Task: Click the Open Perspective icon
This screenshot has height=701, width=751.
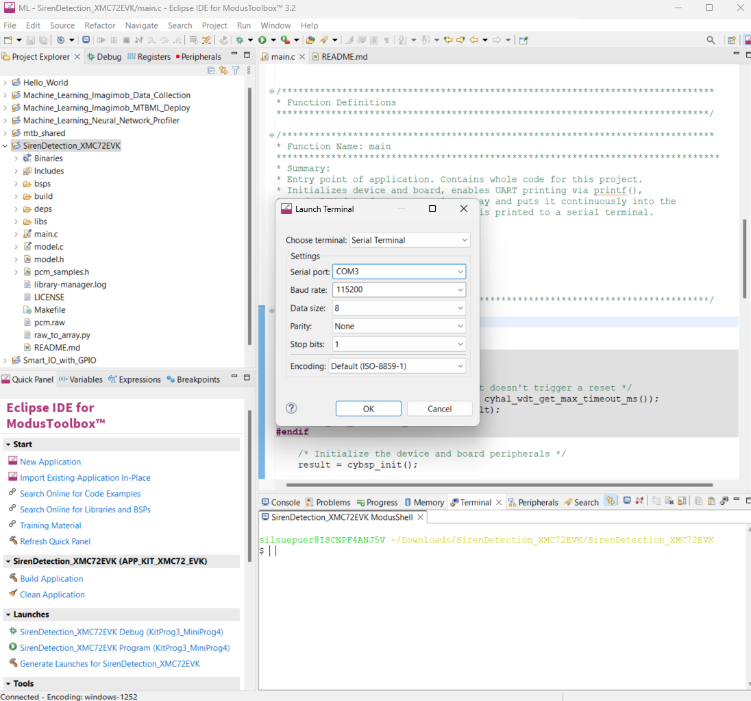Action: click(732, 40)
